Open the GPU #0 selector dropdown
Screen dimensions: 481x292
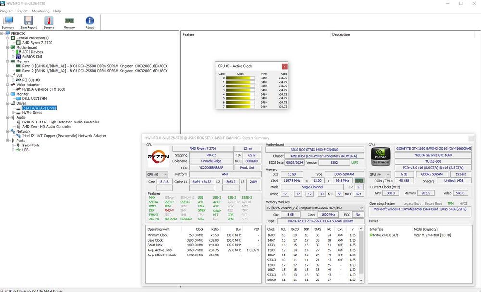click(380, 174)
